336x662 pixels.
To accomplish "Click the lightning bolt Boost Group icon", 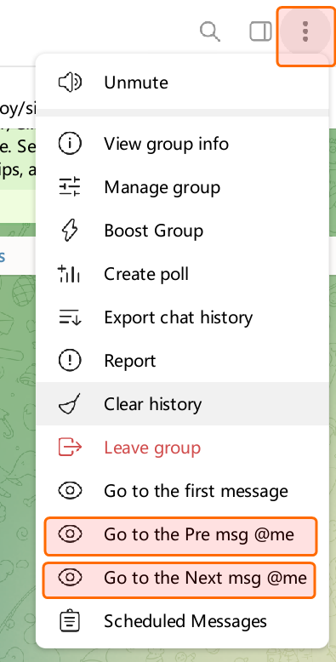I will (70, 231).
